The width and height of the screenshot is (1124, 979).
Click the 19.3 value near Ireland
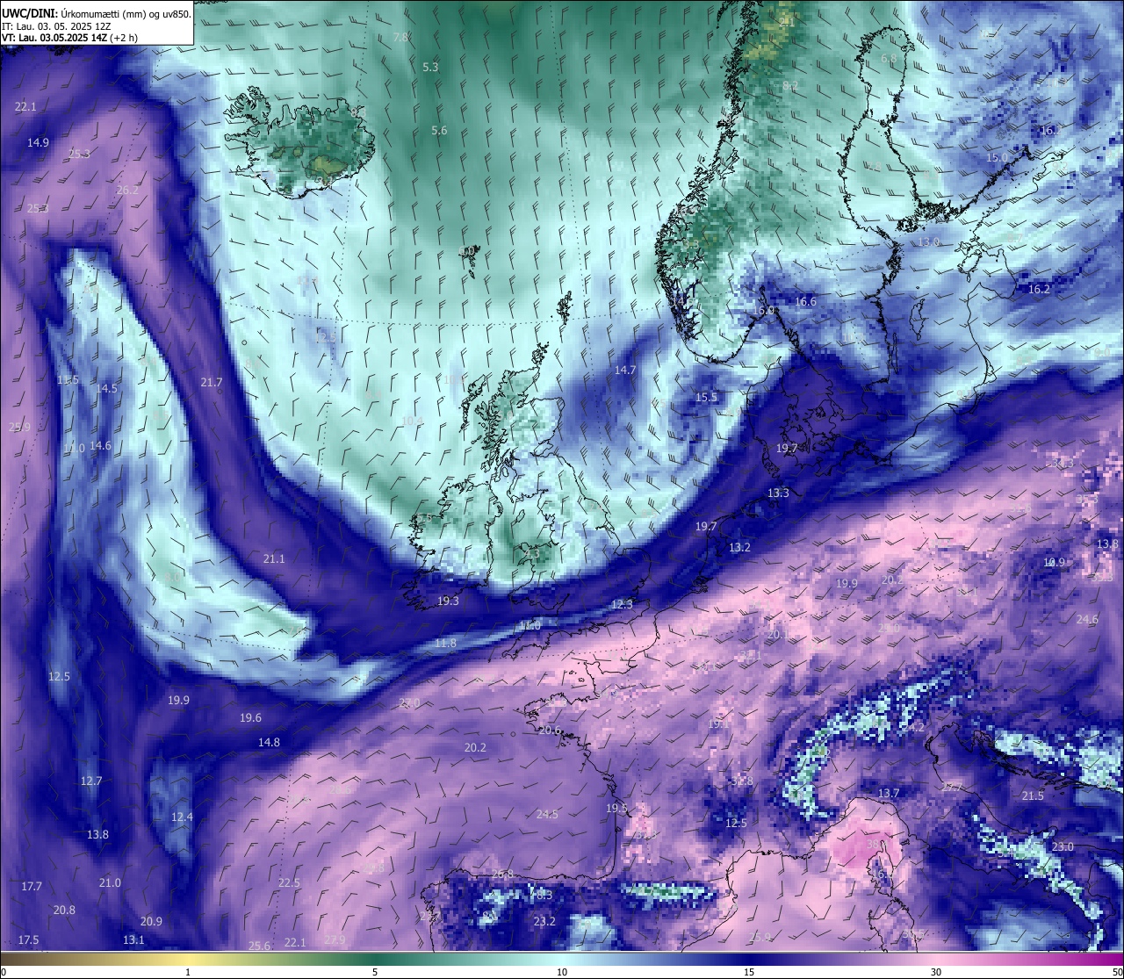(448, 601)
